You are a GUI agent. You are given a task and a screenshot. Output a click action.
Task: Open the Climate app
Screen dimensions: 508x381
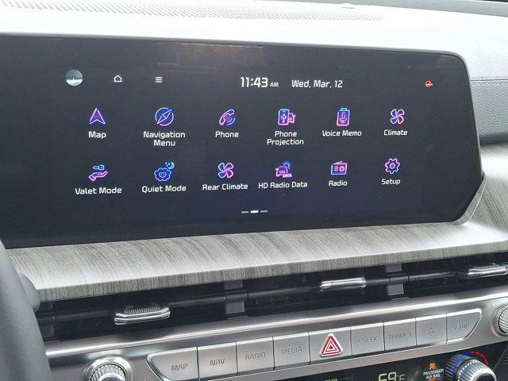tap(395, 122)
